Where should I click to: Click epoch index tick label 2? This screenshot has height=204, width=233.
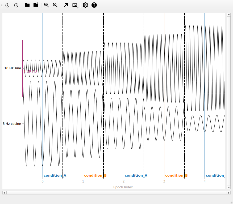[124, 181]
